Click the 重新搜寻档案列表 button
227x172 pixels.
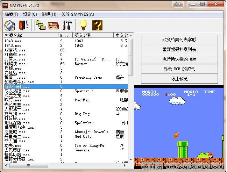(x=179, y=50)
